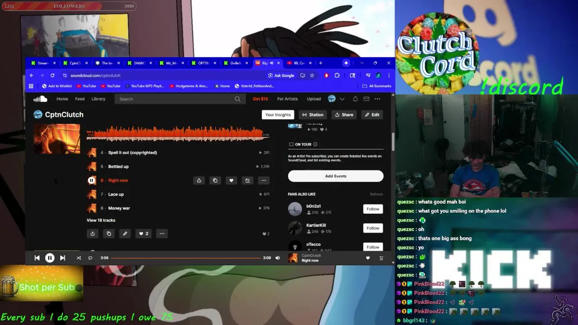Click the profile Edit button
The image size is (578, 325).
pyautogui.click(x=373, y=115)
